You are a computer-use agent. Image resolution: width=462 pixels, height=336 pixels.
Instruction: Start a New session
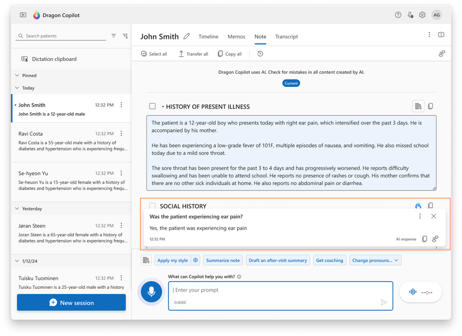click(71, 302)
